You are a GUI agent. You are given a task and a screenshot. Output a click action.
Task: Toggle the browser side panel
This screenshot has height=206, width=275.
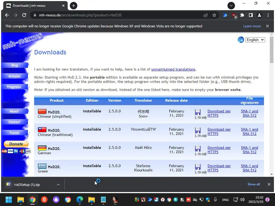251,15
